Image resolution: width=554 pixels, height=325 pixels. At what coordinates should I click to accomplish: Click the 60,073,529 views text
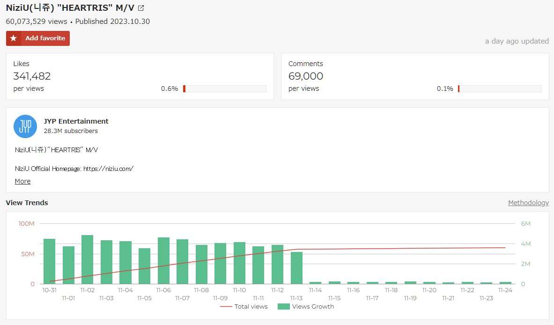click(x=37, y=21)
